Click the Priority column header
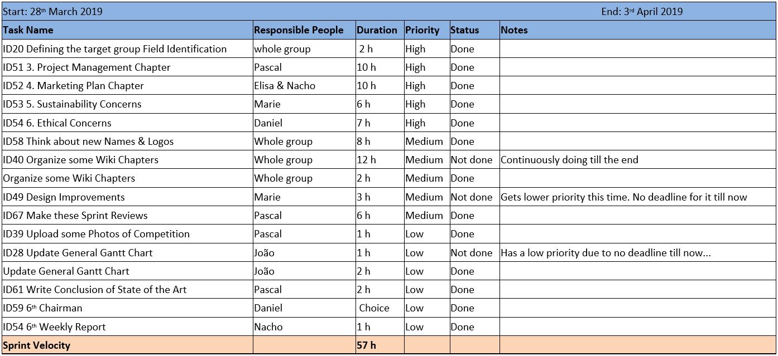This screenshot has height=356, width=778. (426, 30)
